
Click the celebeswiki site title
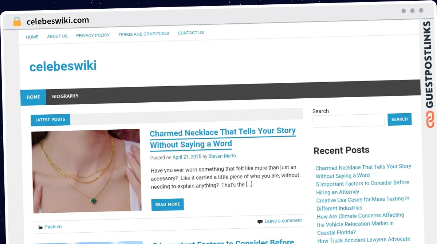(63, 66)
